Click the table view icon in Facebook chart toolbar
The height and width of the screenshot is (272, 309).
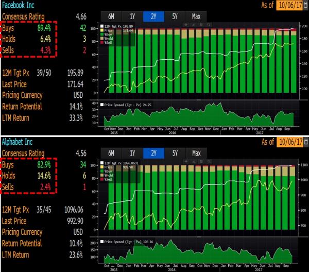tap(201, 25)
